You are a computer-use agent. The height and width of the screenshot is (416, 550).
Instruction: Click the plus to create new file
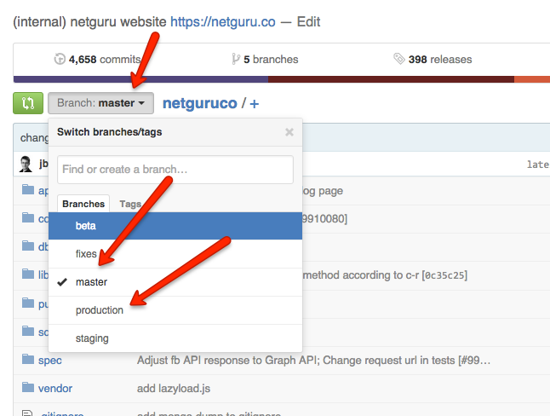pos(255,104)
